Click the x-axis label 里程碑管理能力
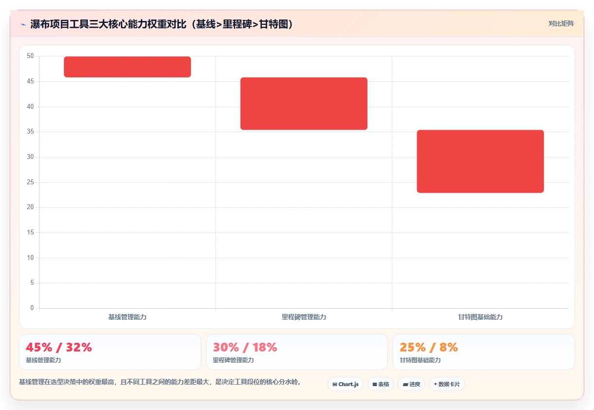The width and height of the screenshot is (594, 410). click(304, 317)
